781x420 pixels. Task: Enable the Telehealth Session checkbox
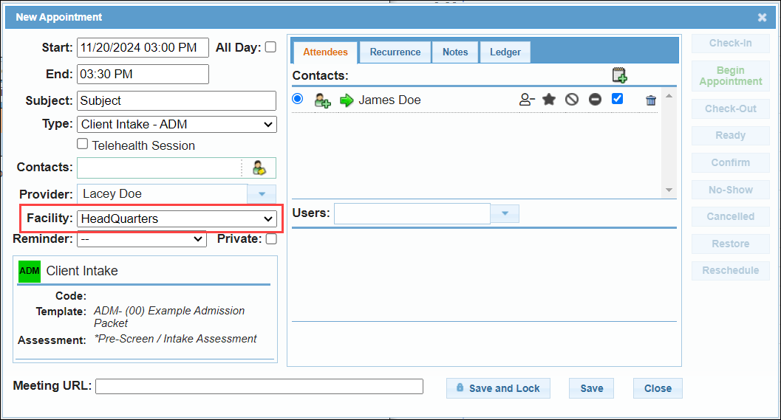coord(83,144)
